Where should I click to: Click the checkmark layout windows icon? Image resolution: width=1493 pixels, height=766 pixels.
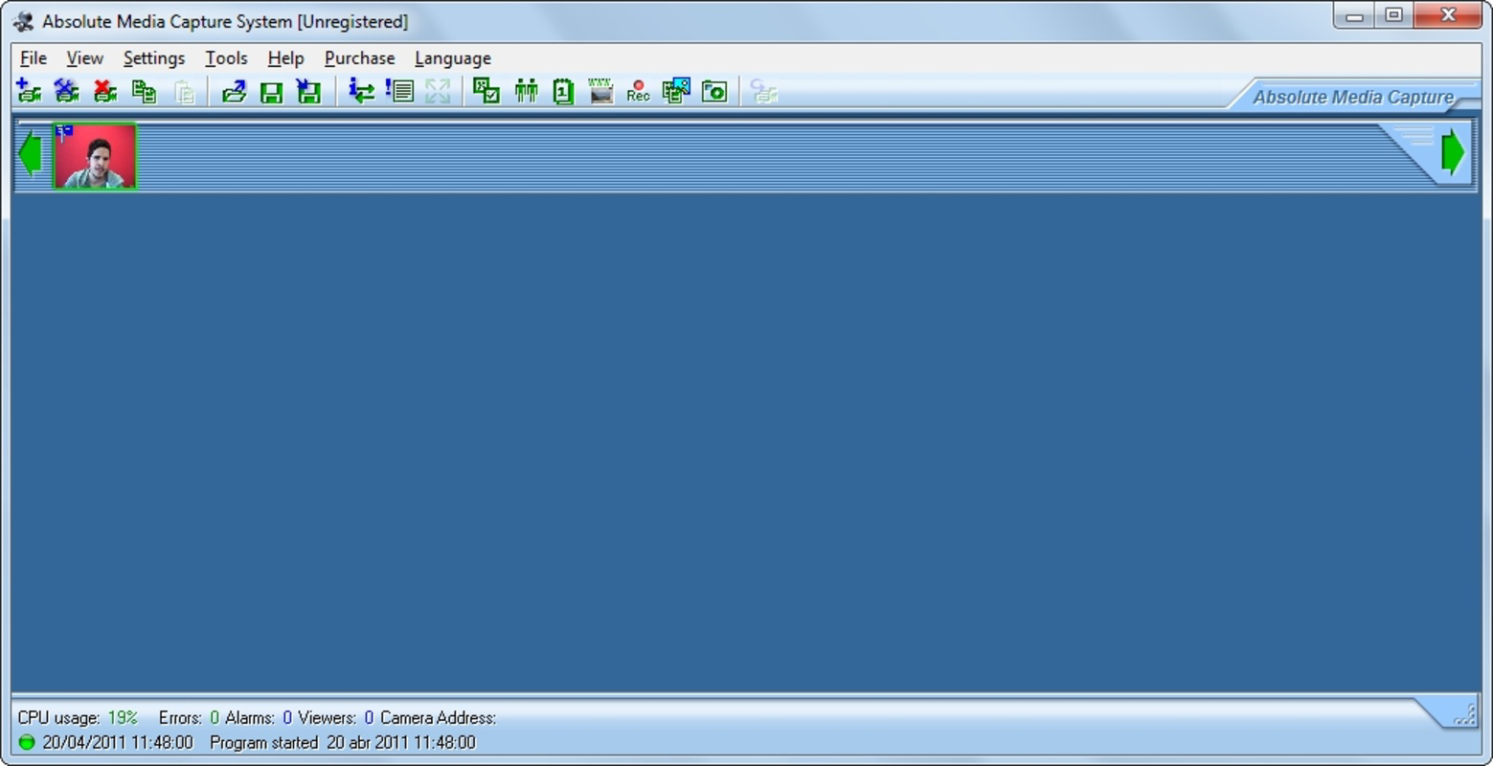[486, 91]
